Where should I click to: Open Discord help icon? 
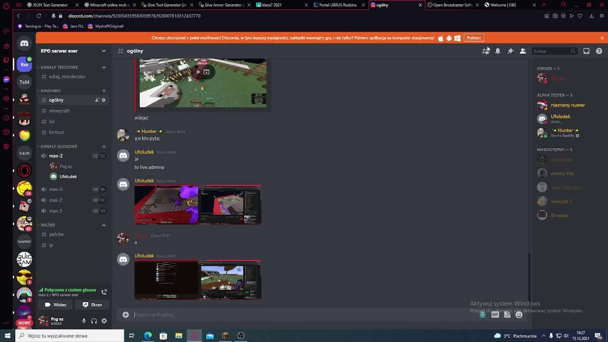[x=599, y=51]
